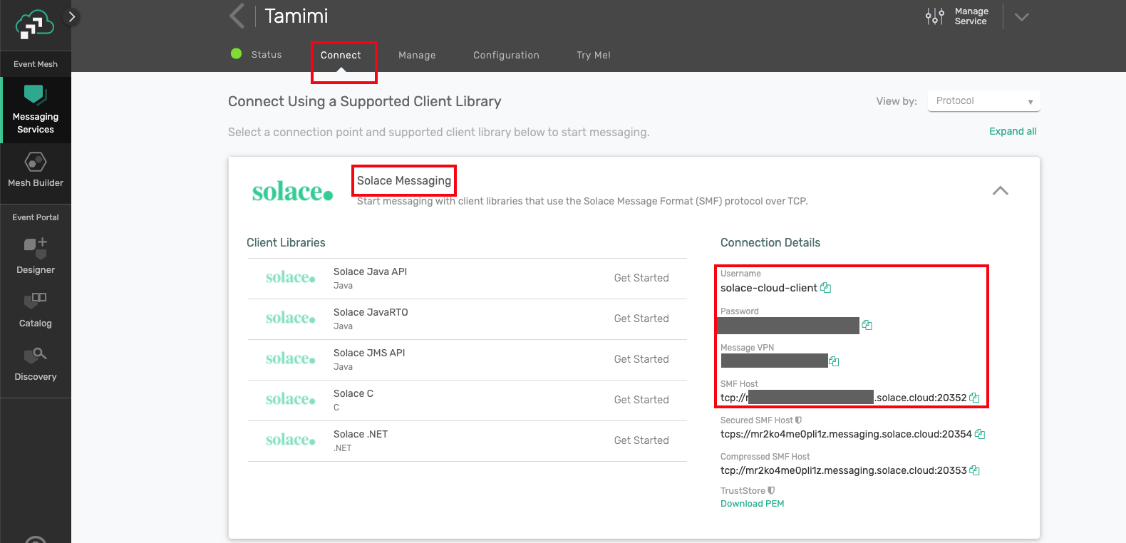Copy the Compressed SMF Host URL

click(x=975, y=470)
